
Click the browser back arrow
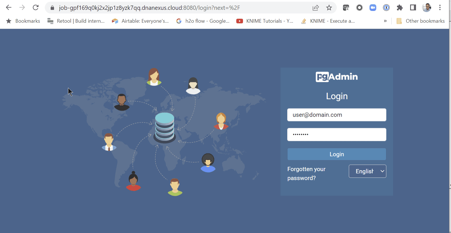click(x=9, y=8)
